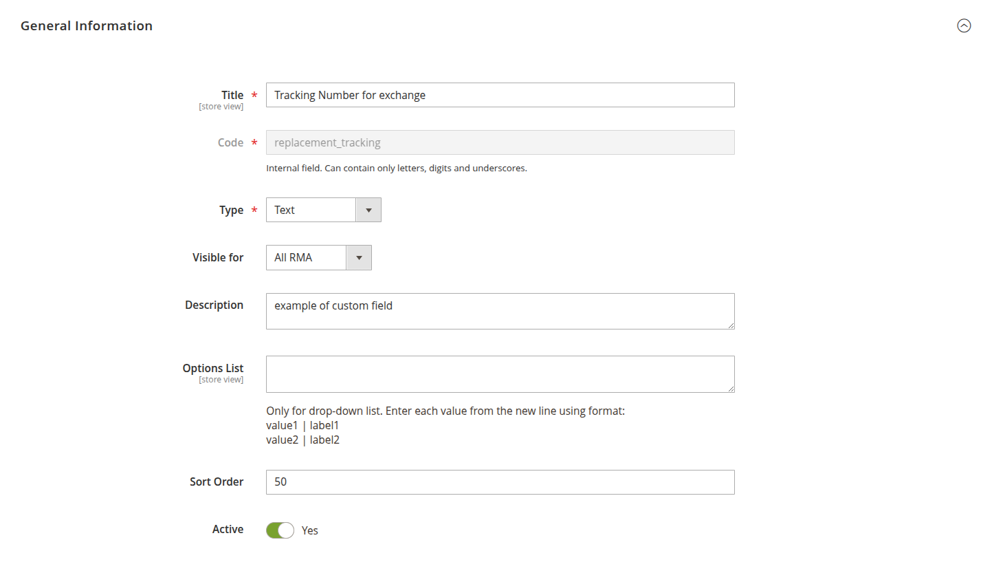The image size is (992, 562).
Task: Collapse the General Information section icon
Action: pos(964,26)
